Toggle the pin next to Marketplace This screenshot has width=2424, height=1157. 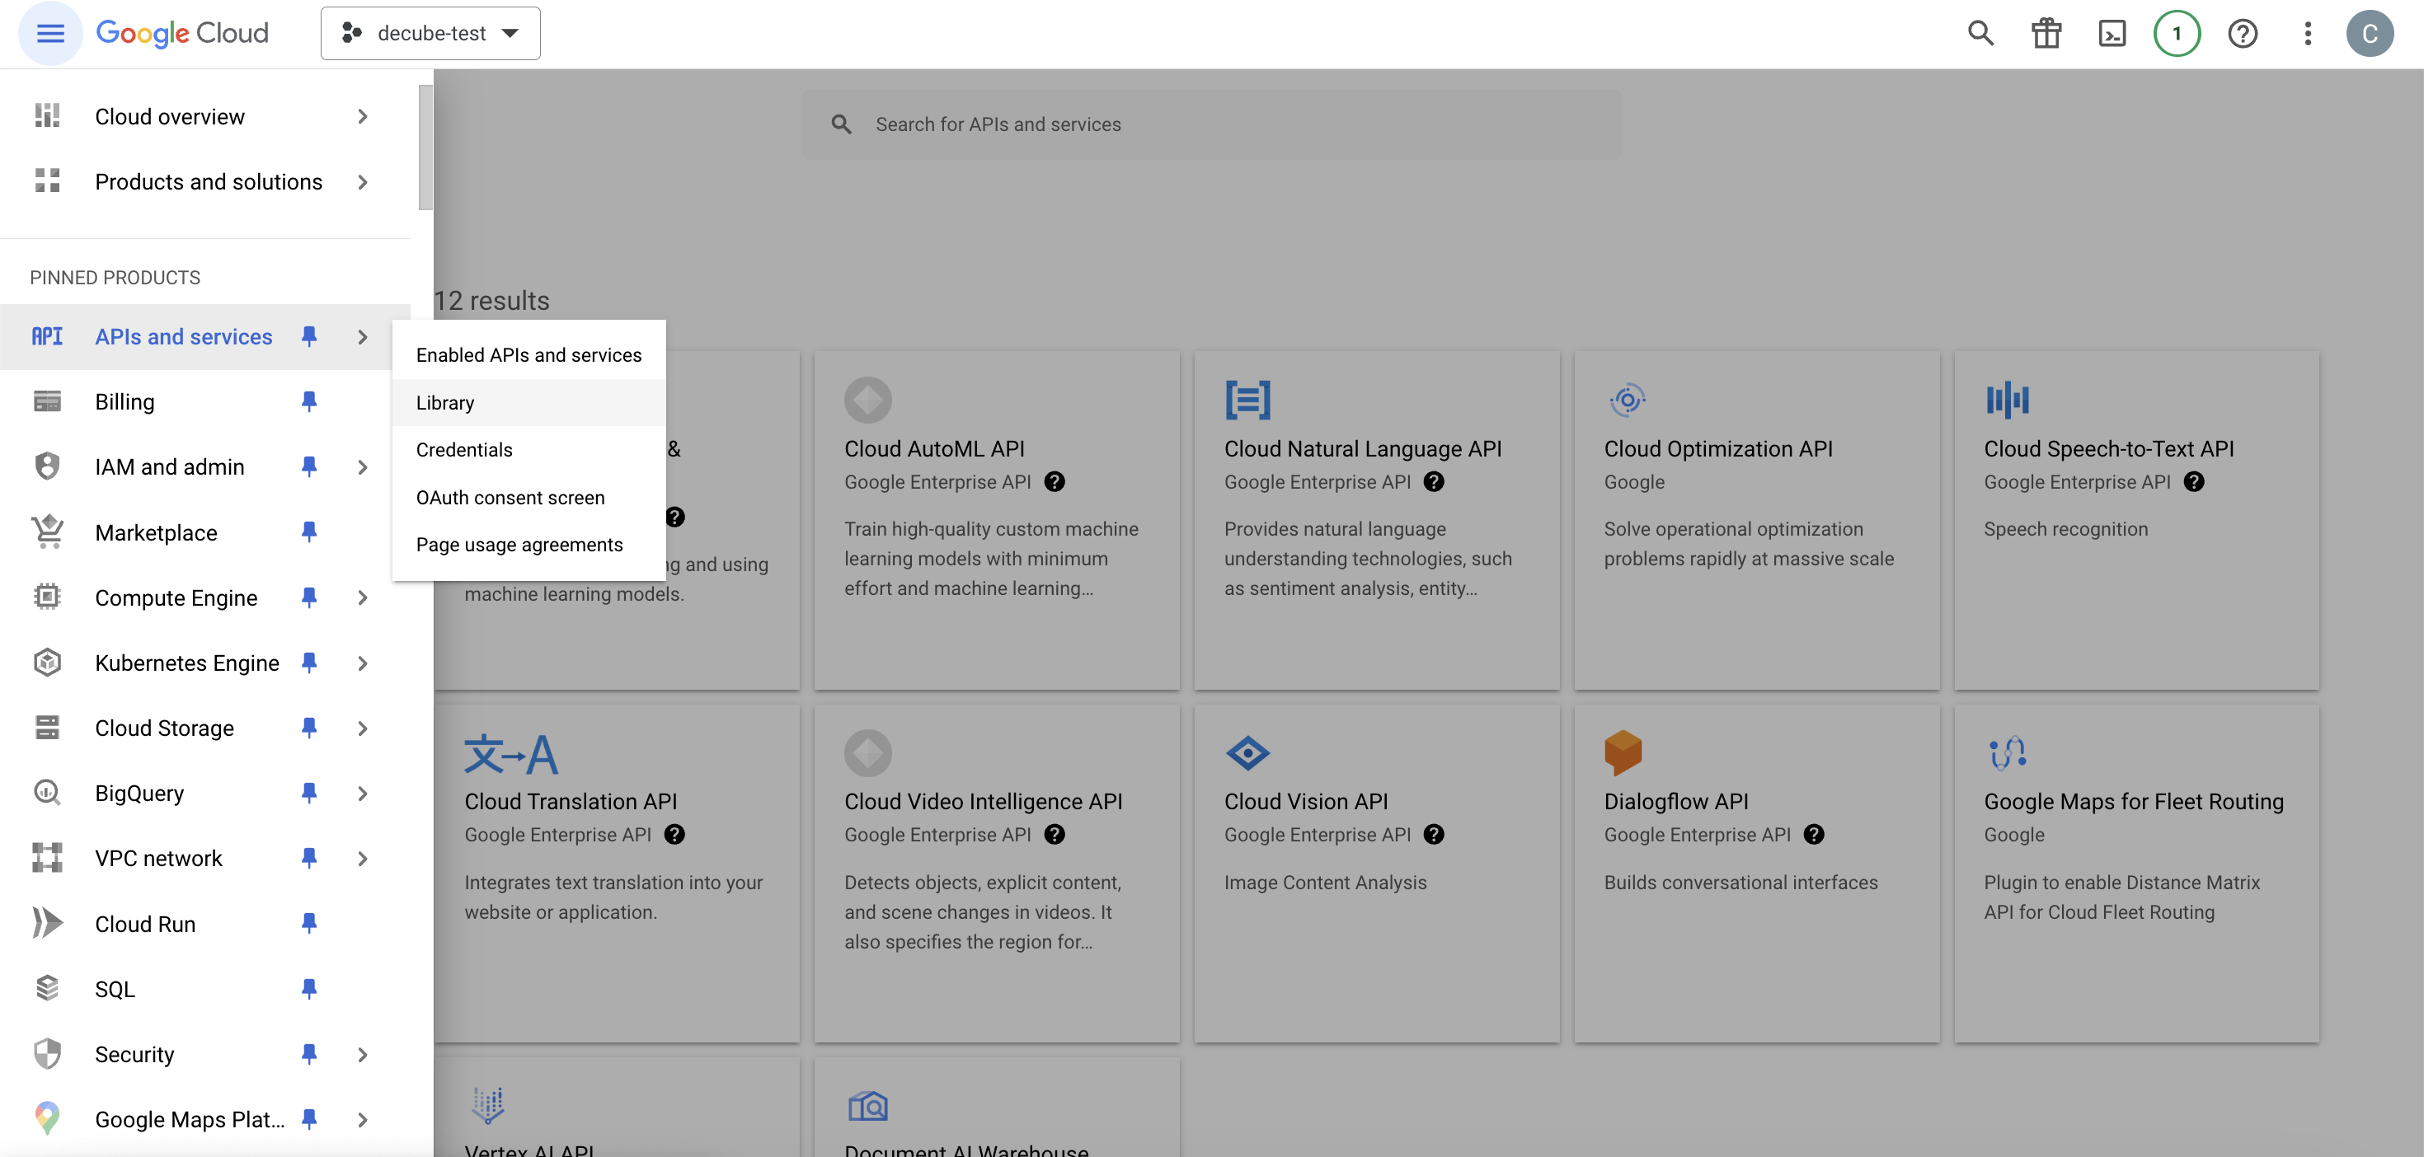coord(308,532)
